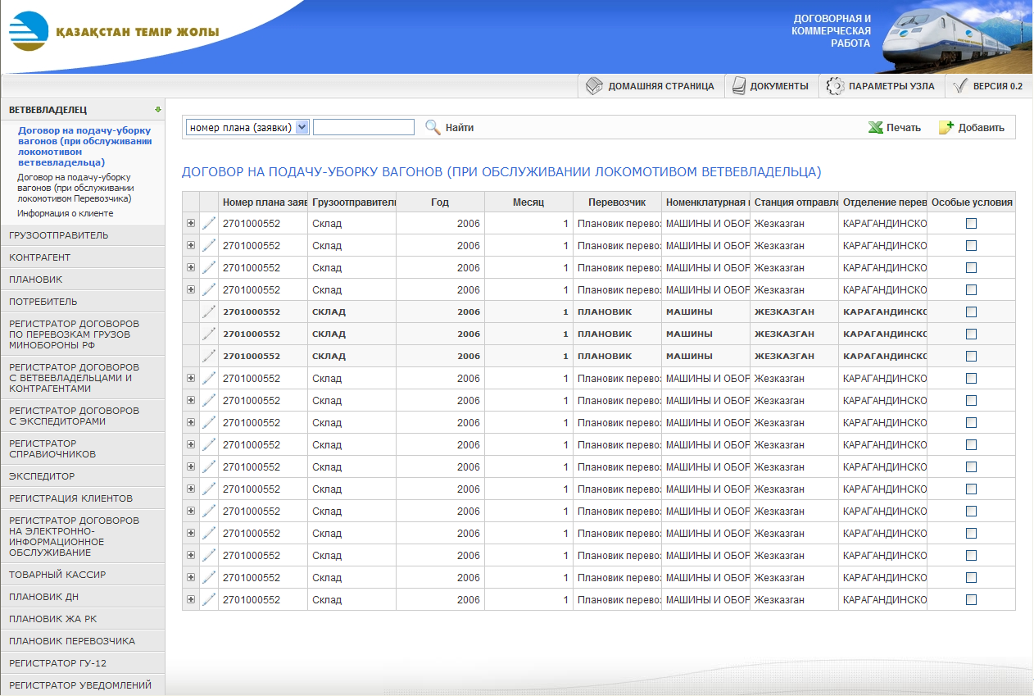The image size is (1034, 696).
Task: Collapse the Ветвевладелец sidebar section arrow
Action: [x=157, y=109]
